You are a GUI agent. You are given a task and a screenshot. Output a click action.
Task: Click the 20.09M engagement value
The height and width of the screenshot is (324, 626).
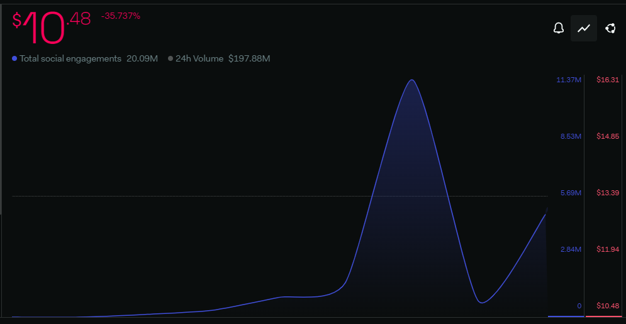pyautogui.click(x=142, y=58)
